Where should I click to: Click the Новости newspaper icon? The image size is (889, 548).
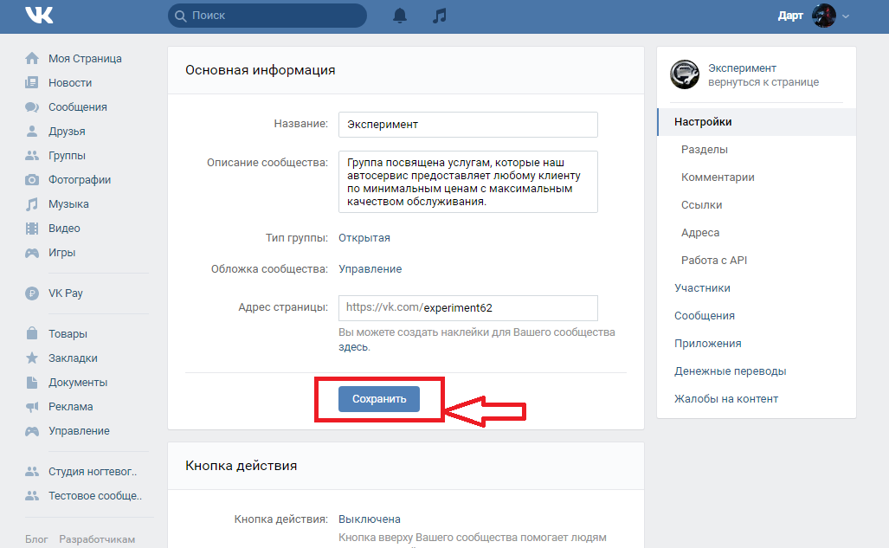click(x=32, y=83)
